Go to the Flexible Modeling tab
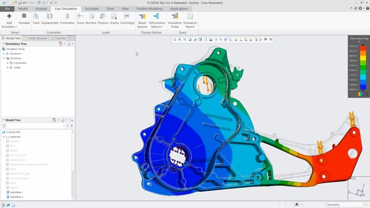 [149, 9]
